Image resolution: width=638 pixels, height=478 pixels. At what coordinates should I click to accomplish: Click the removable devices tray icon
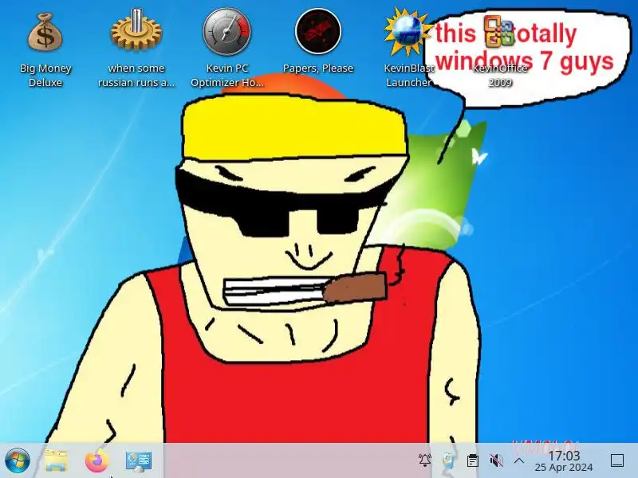(x=448, y=460)
